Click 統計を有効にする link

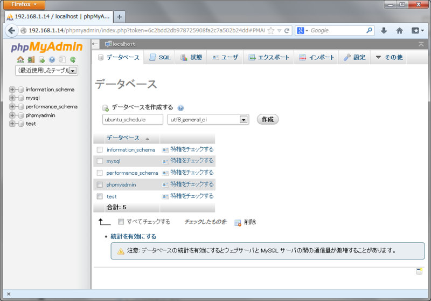tap(133, 237)
